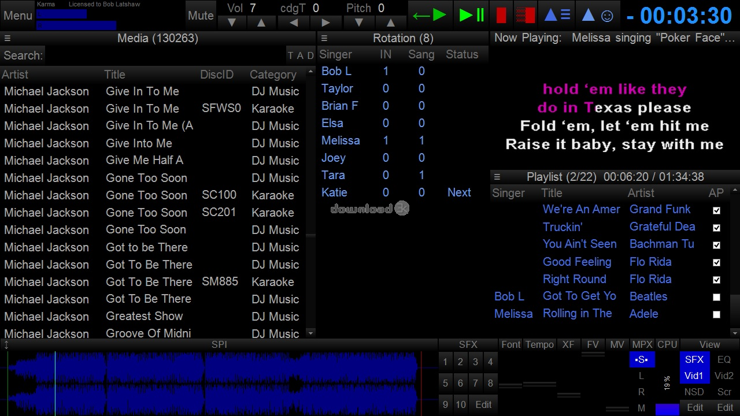Seek within the SPI waveform display
This screenshot has width=740, height=416.
(x=219, y=383)
